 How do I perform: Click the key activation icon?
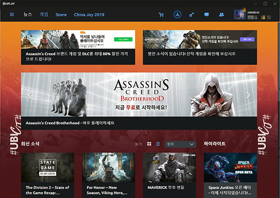(x=191, y=15)
